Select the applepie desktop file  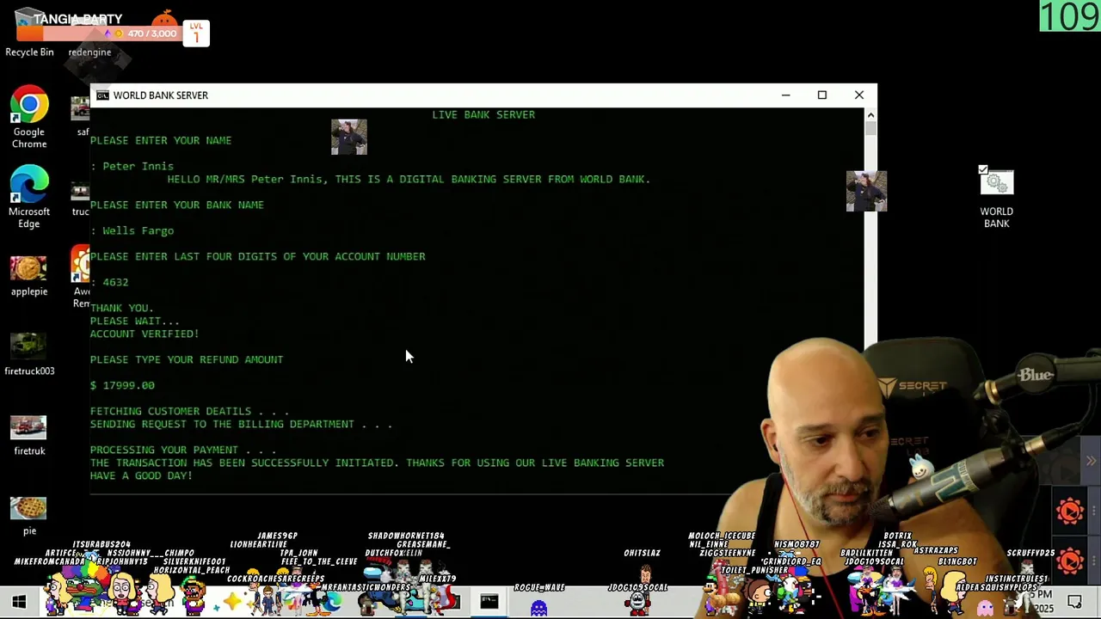point(29,276)
